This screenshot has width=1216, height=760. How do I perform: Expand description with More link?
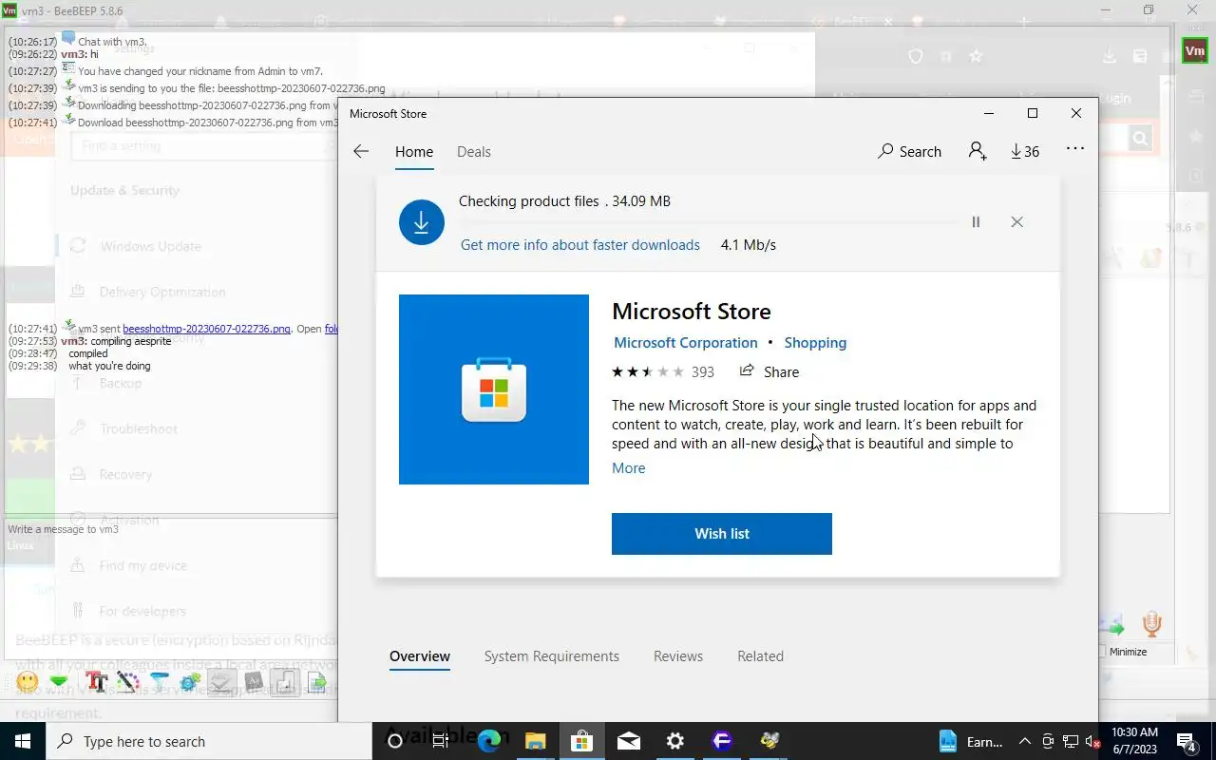pos(629,467)
